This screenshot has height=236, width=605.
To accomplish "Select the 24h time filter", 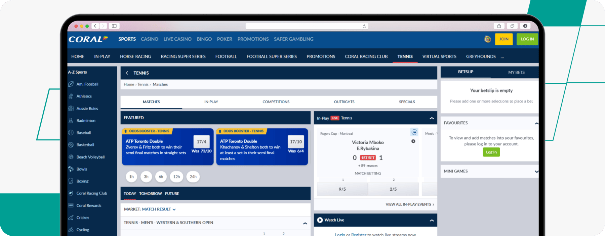I will (193, 177).
